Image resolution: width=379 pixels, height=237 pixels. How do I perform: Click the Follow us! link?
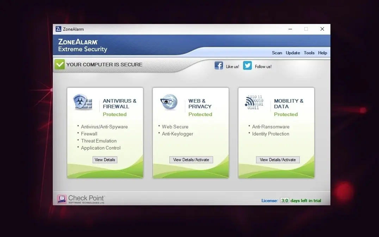(x=263, y=67)
